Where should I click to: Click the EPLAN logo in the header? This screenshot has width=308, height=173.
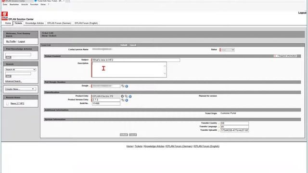4,16
